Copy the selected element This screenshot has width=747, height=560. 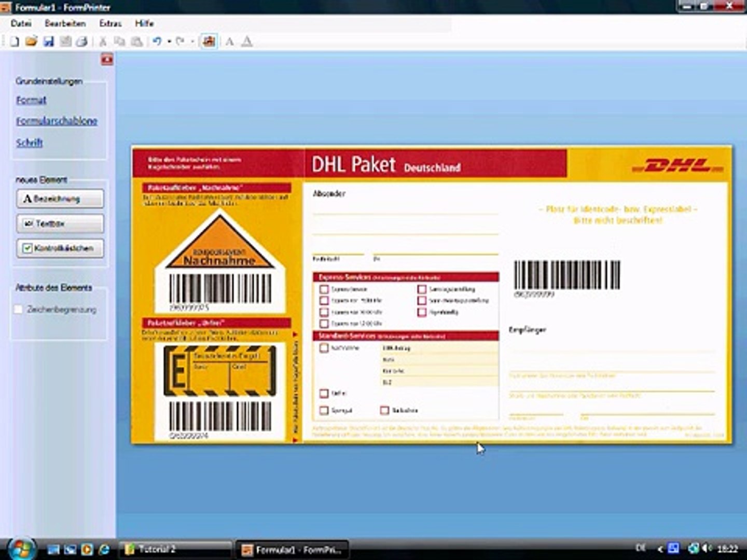[119, 41]
